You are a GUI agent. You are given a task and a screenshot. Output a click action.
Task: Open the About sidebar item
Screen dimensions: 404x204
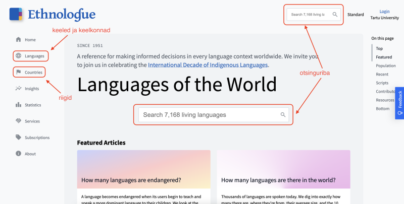coord(26,154)
